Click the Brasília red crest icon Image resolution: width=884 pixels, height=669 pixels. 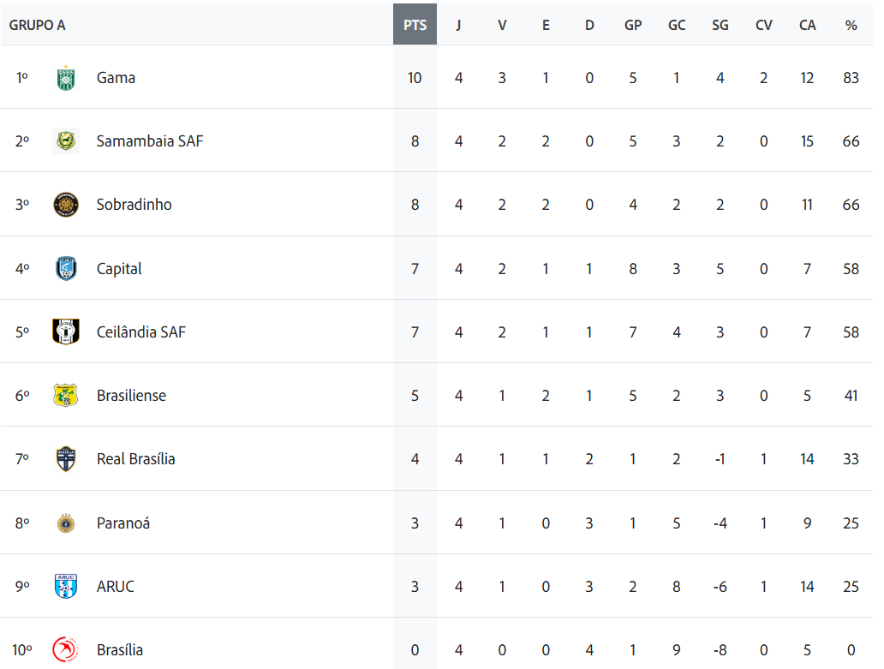point(66,650)
